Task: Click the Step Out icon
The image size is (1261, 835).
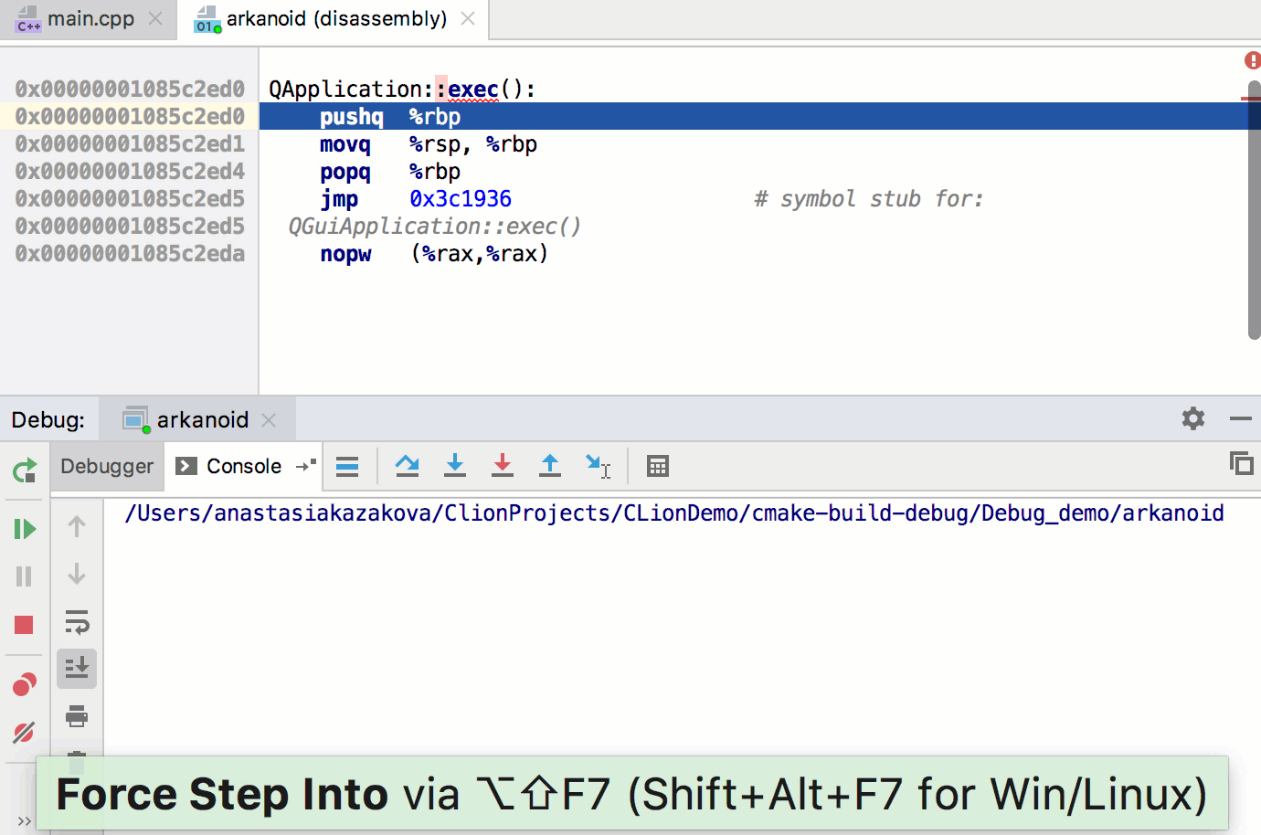Action: (x=550, y=466)
